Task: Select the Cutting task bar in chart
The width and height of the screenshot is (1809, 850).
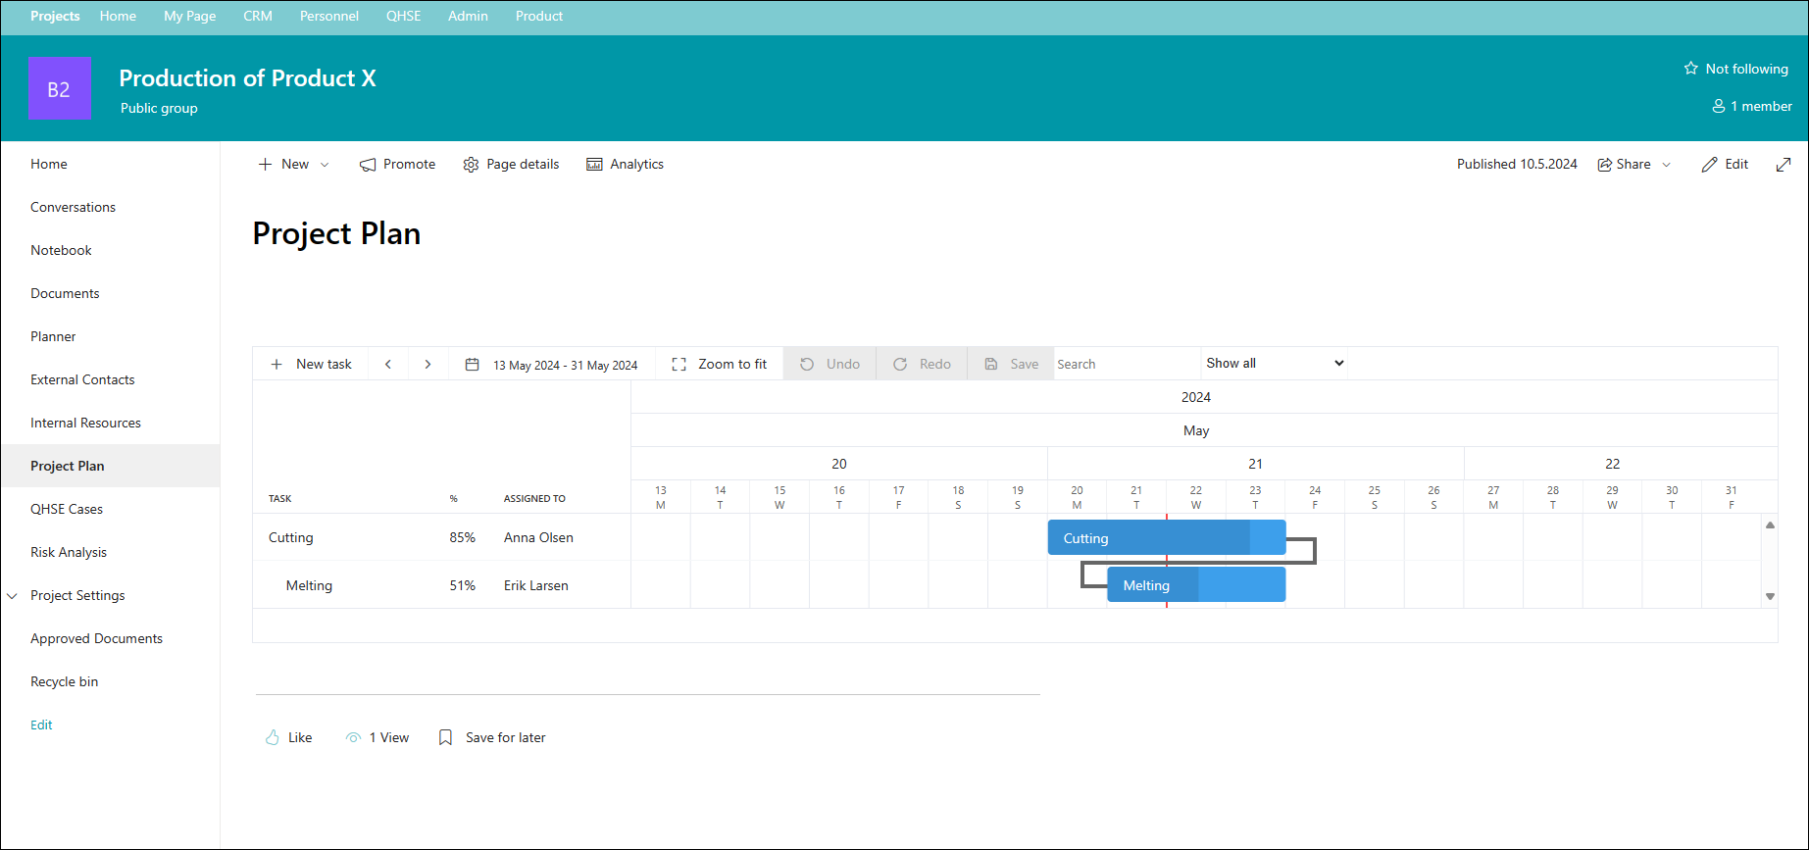Action: (1167, 537)
